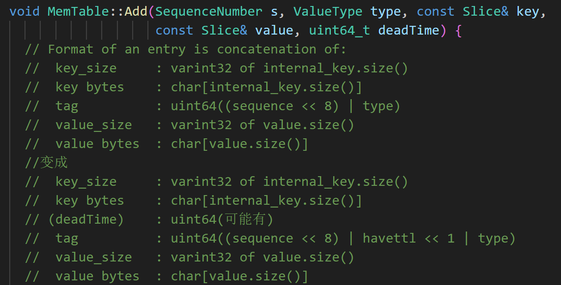Click the tag comment without havettl
The width and height of the screenshot is (561, 285).
[213, 106]
